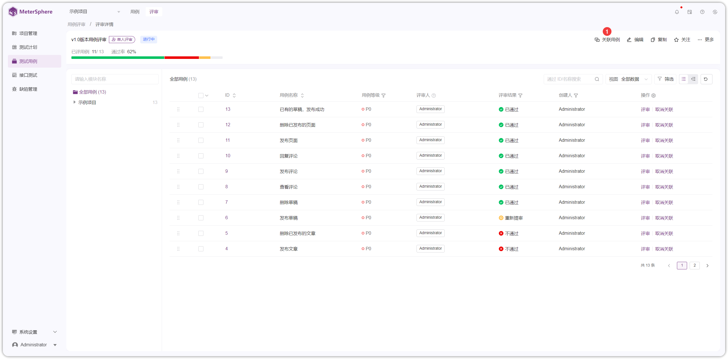Open the notifications bell icon
This screenshot has width=728, height=359.
click(x=677, y=12)
